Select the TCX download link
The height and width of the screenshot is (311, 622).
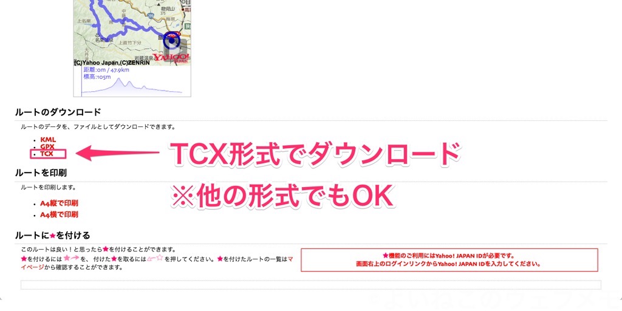pos(47,154)
